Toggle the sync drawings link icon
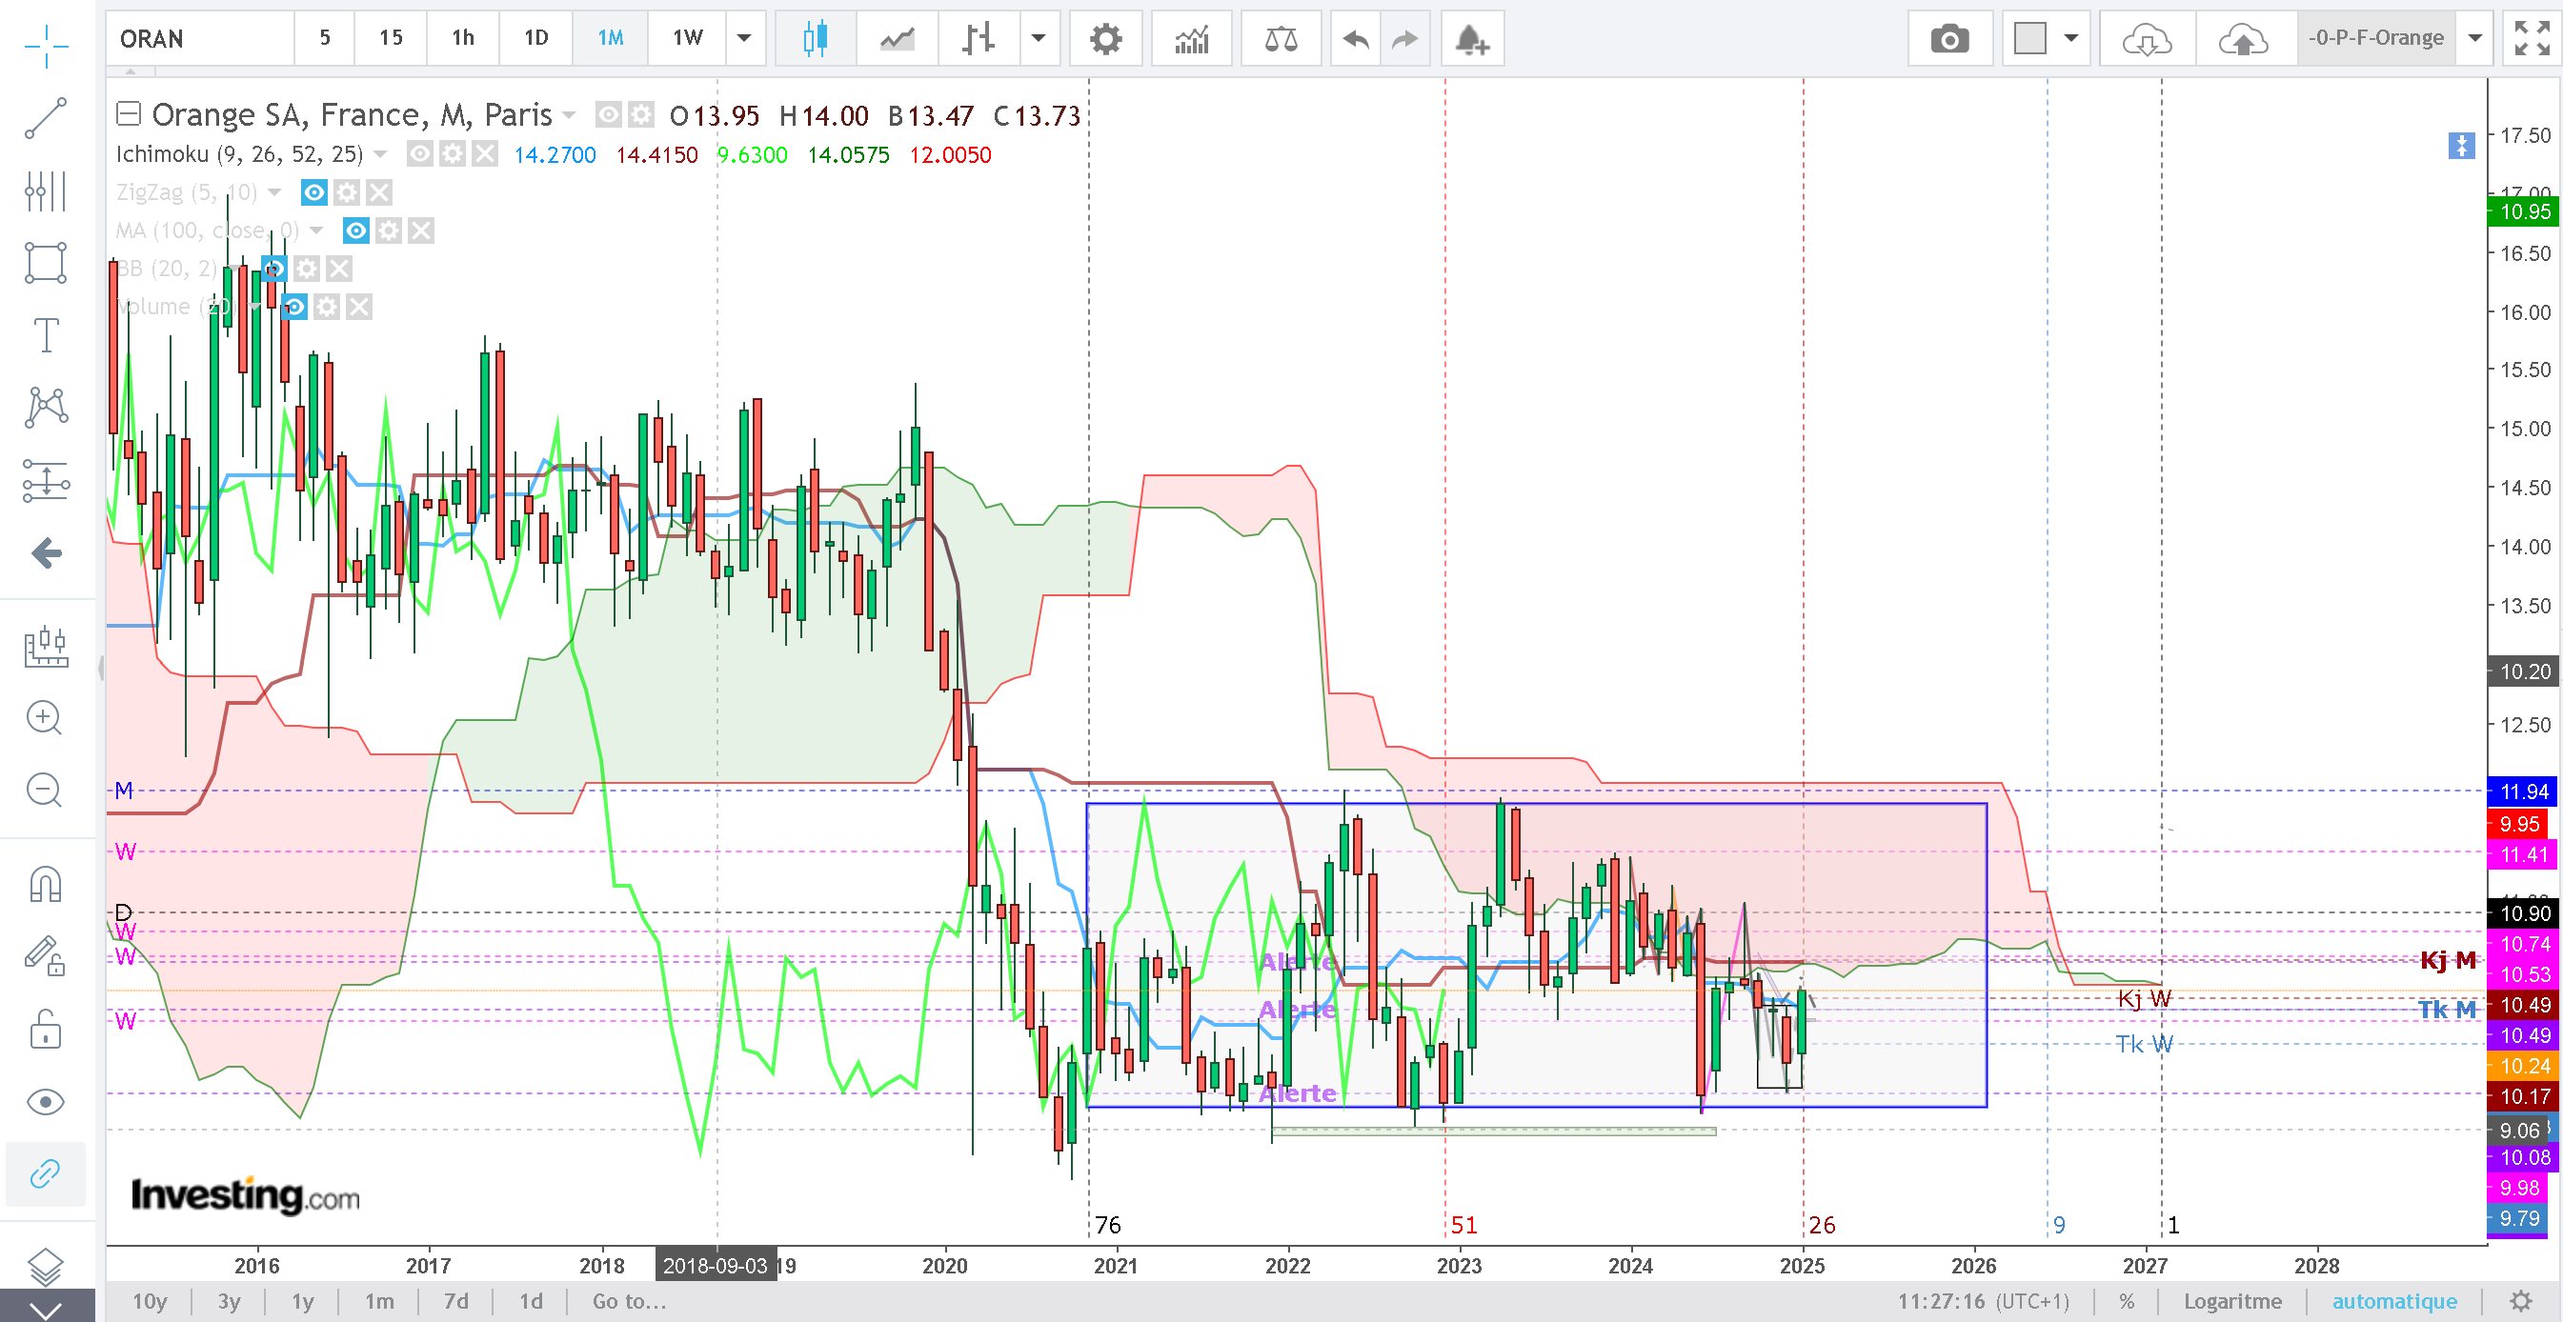2563x1322 pixels. pyautogui.click(x=46, y=1173)
